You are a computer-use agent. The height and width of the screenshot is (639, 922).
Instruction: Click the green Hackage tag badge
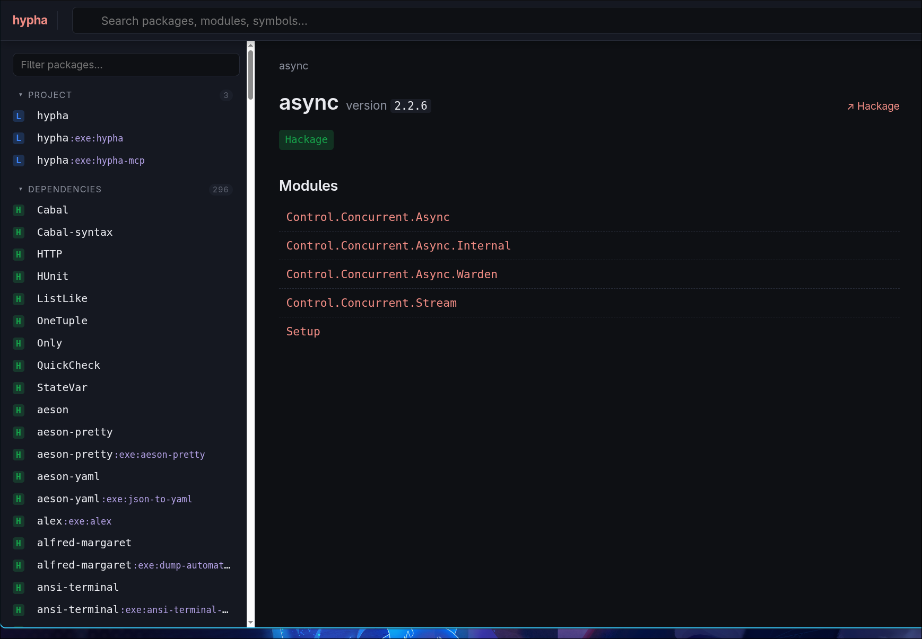click(x=306, y=140)
